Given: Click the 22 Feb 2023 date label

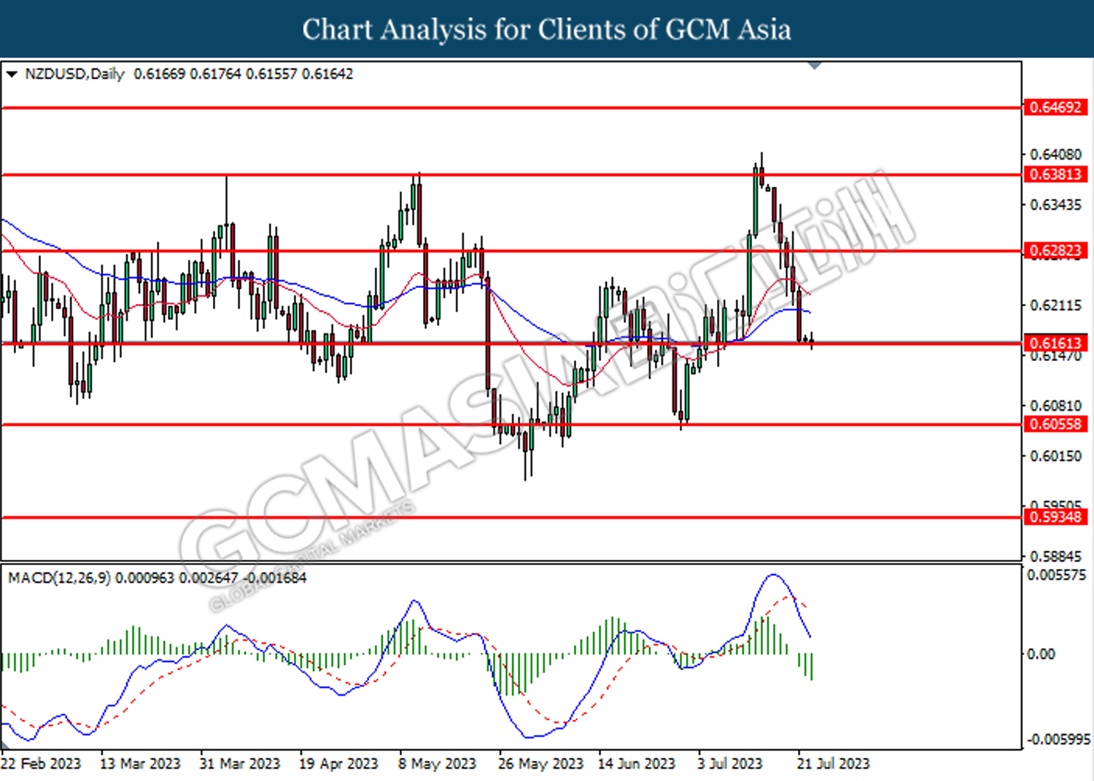Looking at the screenshot, I should tap(41, 763).
